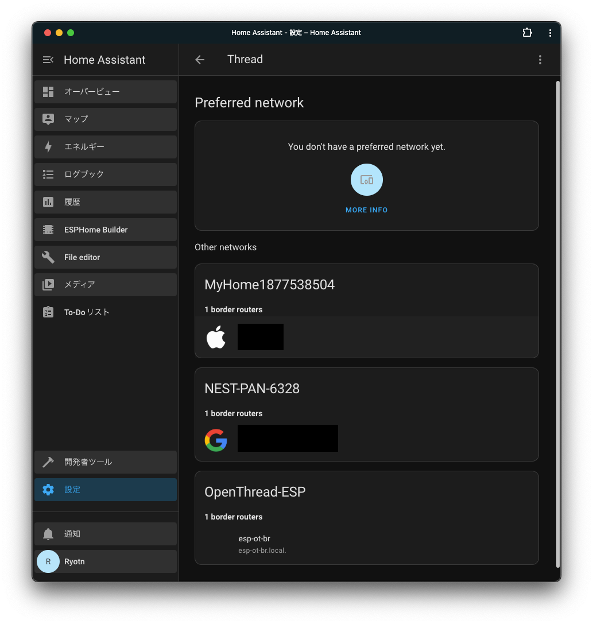Click the redacted border router under the Apple logo
The width and height of the screenshot is (593, 624).
pyautogui.click(x=261, y=337)
